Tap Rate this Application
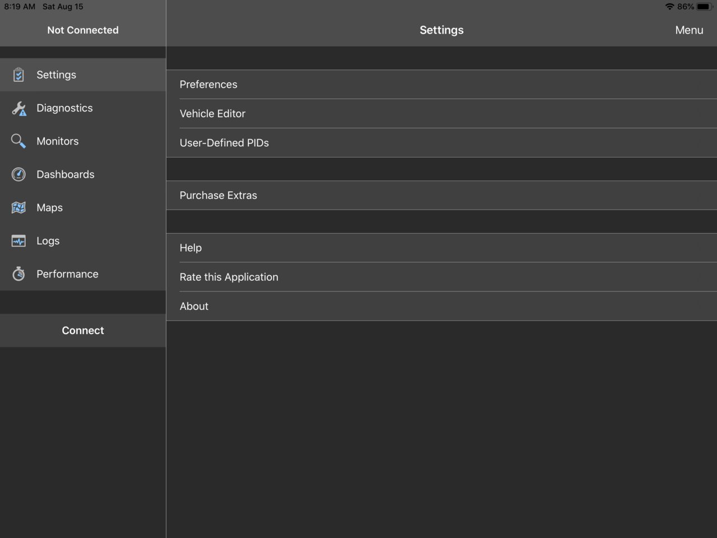The height and width of the screenshot is (538, 717). (x=441, y=277)
